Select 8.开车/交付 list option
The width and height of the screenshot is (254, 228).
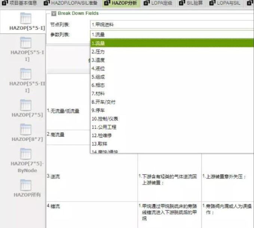104,102
